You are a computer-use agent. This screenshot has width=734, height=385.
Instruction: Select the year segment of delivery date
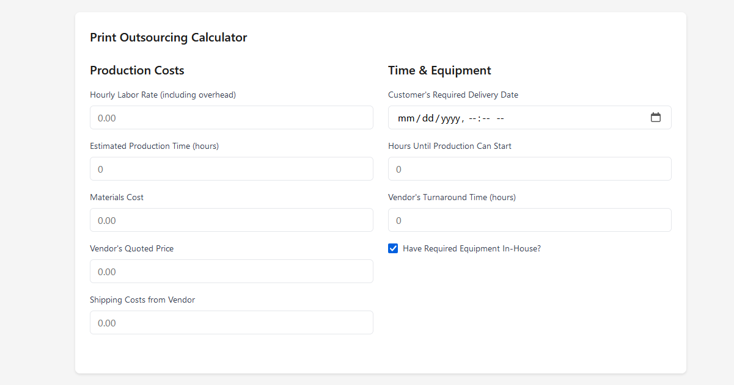(x=450, y=118)
